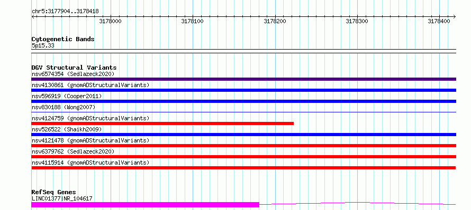The height and width of the screenshot is (210, 471).
Task: Open nsv526522 (Shaikh2009) variant label
Action: [67, 129]
